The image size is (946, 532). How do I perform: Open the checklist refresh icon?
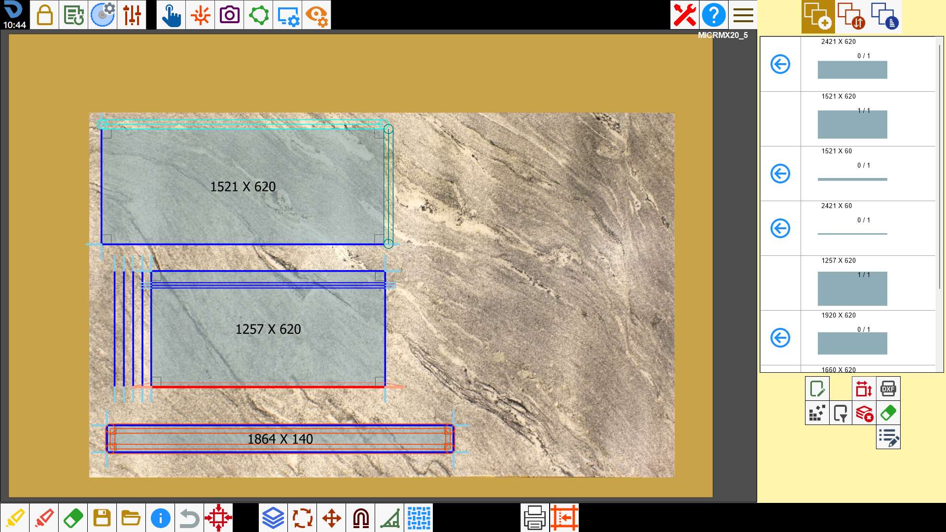(73, 15)
